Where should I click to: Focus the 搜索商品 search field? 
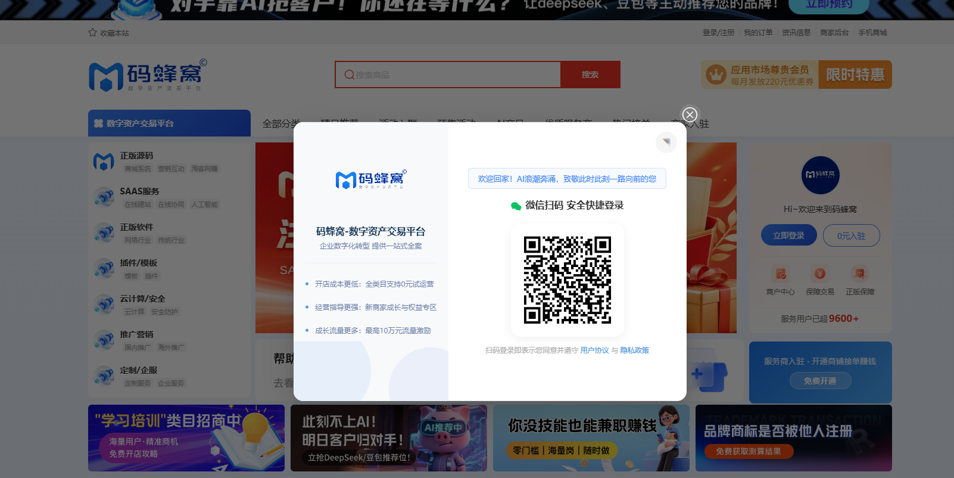tap(448, 75)
